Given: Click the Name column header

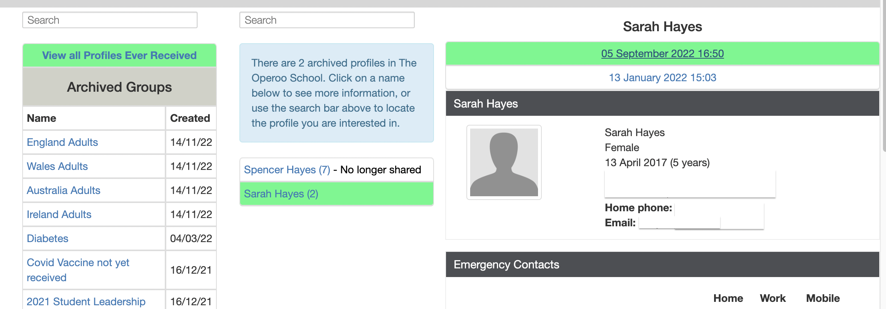Looking at the screenshot, I should coord(41,118).
